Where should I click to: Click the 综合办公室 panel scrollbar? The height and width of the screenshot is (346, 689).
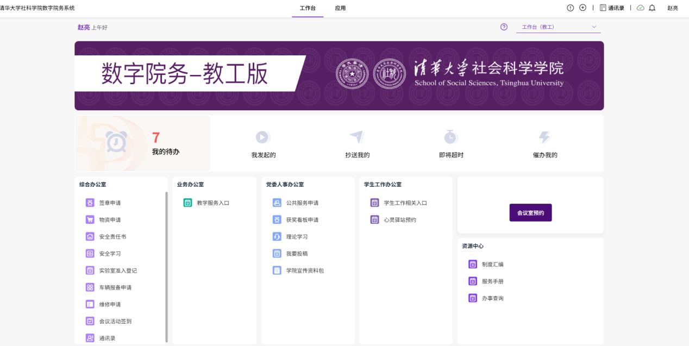coord(166,267)
